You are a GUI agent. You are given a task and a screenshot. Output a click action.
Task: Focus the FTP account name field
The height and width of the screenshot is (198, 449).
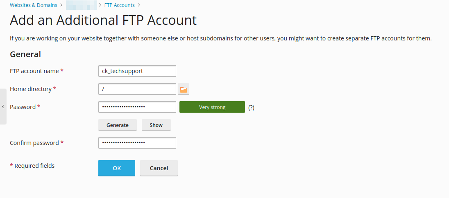point(137,71)
